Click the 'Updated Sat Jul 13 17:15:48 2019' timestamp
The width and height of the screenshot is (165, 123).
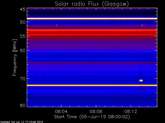(22, 122)
